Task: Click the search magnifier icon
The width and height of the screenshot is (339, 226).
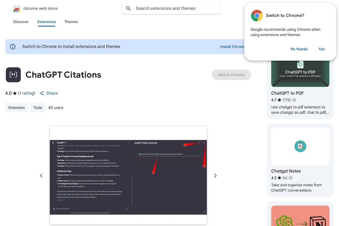Action: (x=128, y=8)
